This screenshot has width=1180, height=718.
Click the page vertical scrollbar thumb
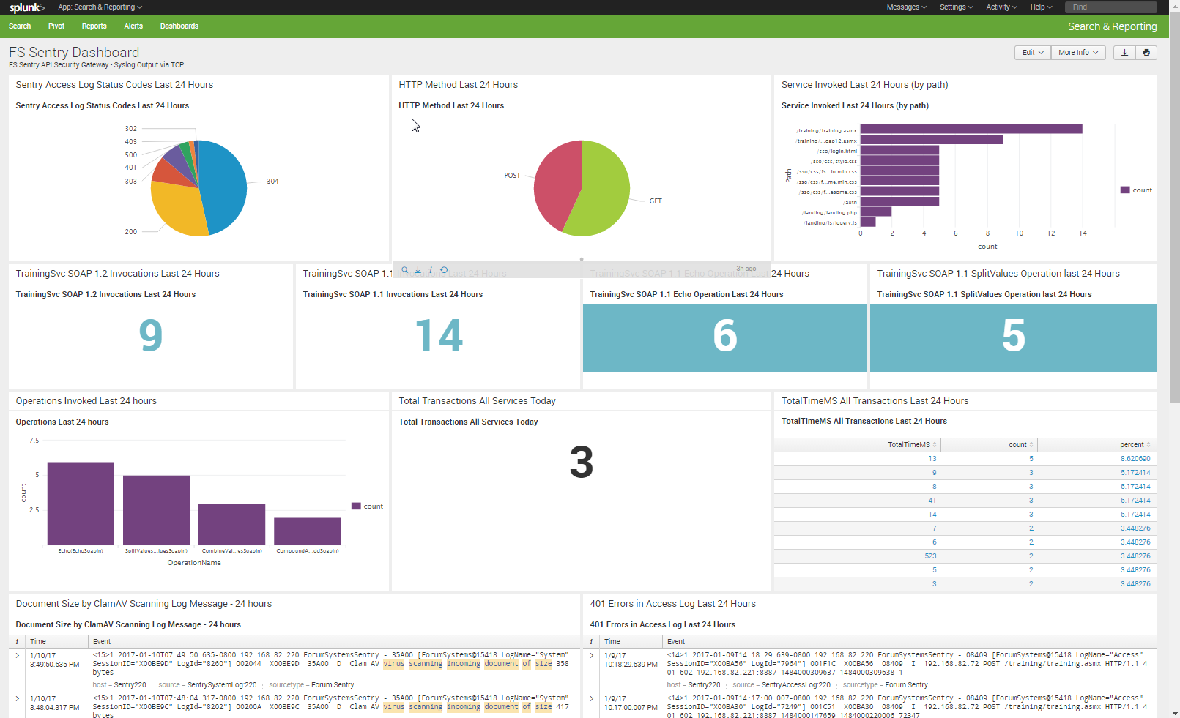pos(1175,207)
